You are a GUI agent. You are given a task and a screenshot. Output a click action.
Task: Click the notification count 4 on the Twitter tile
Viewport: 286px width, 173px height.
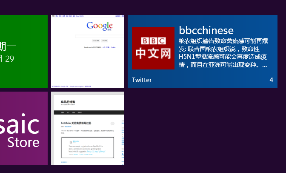[x=272, y=80]
